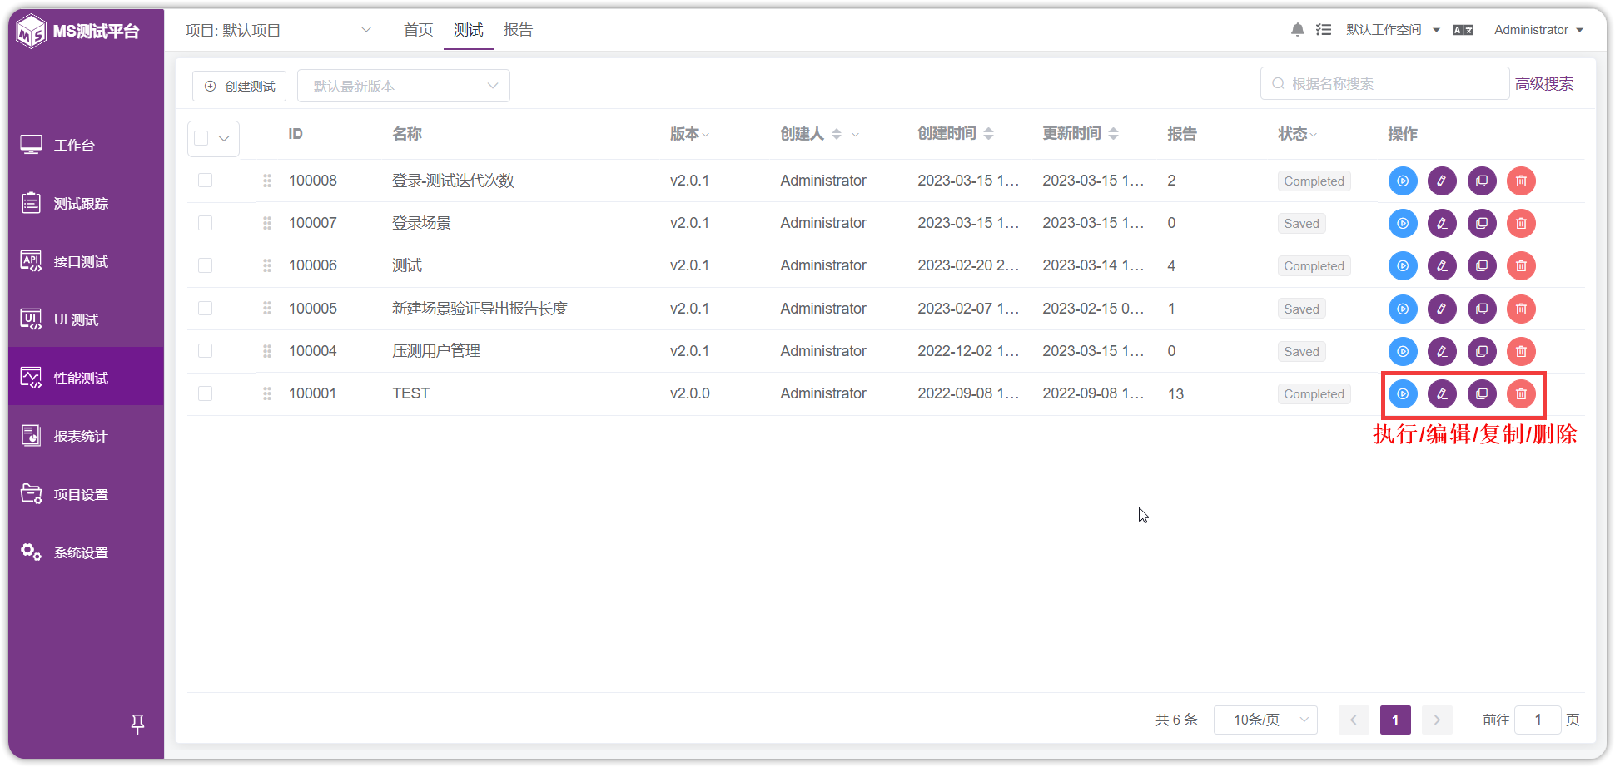
Task: Open the 默认工作空间 workspace dropdown
Action: click(1393, 30)
